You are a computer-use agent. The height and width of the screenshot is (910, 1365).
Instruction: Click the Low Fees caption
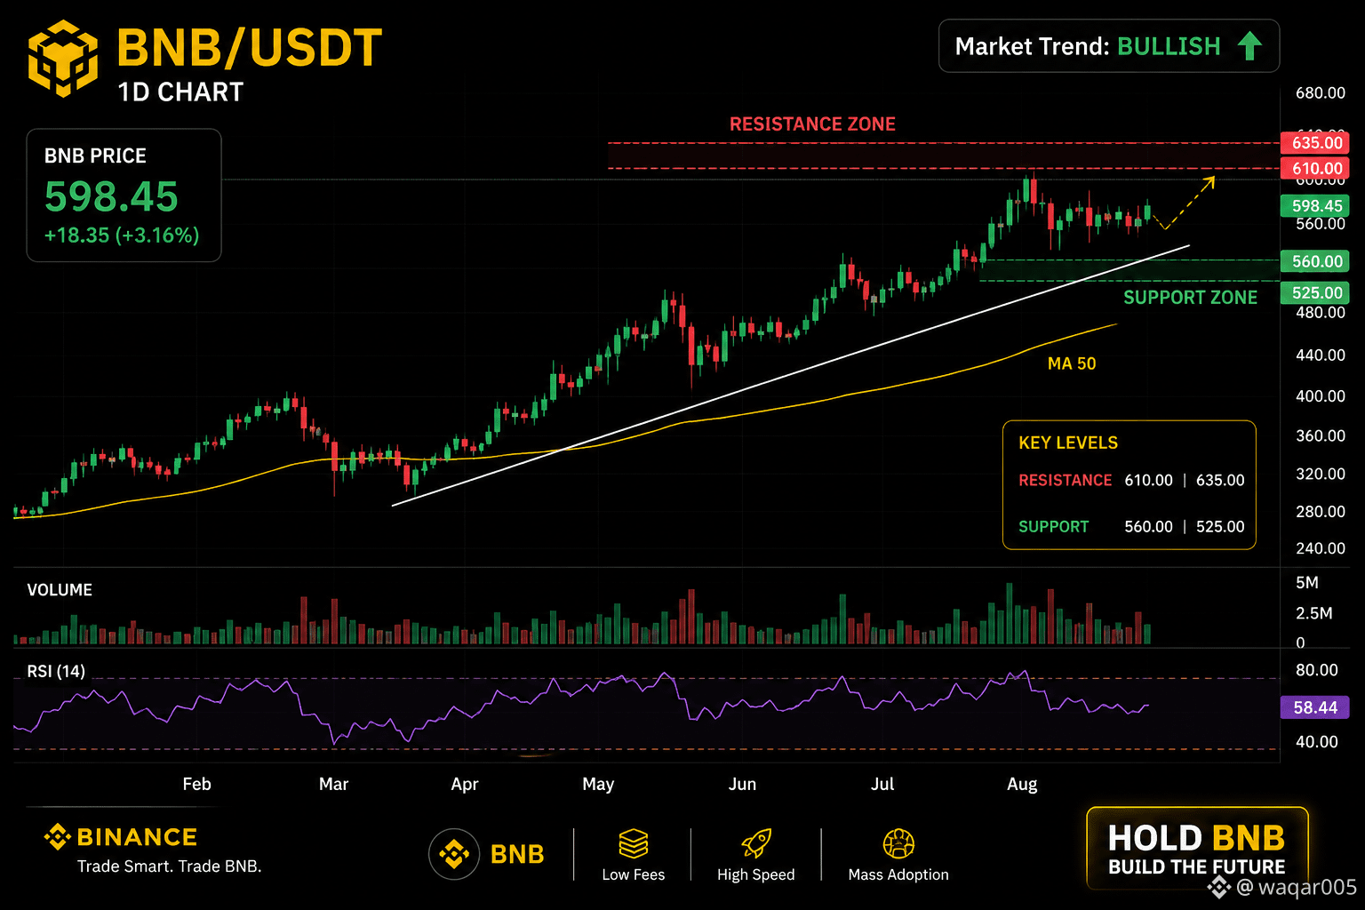click(633, 874)
